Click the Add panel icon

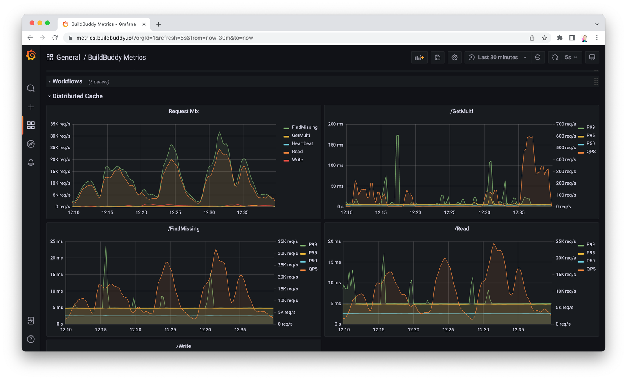(x=419, y=58)
